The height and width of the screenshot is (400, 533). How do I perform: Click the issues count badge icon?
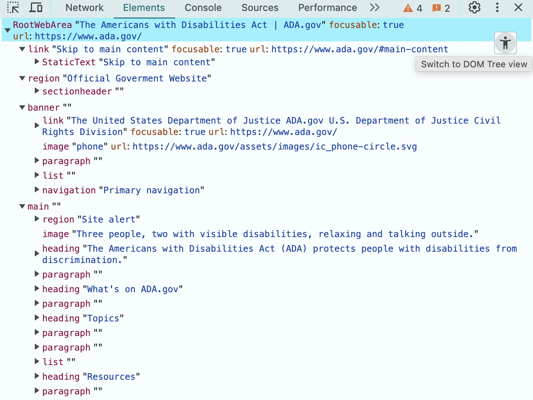pyautogui.click(x=436, y=8)
